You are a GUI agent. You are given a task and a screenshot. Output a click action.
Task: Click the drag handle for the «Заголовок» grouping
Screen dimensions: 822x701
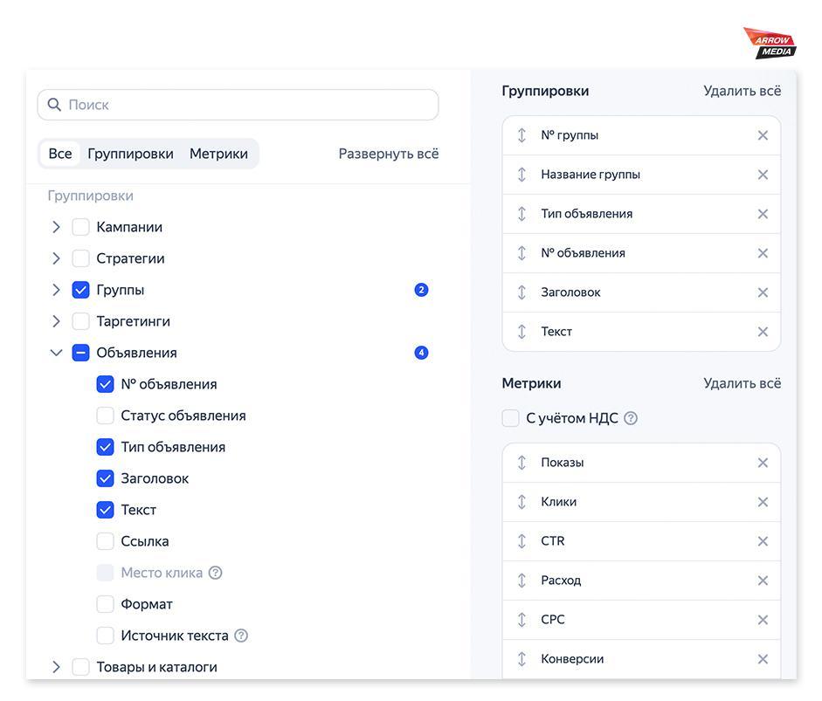click(522, 292)
